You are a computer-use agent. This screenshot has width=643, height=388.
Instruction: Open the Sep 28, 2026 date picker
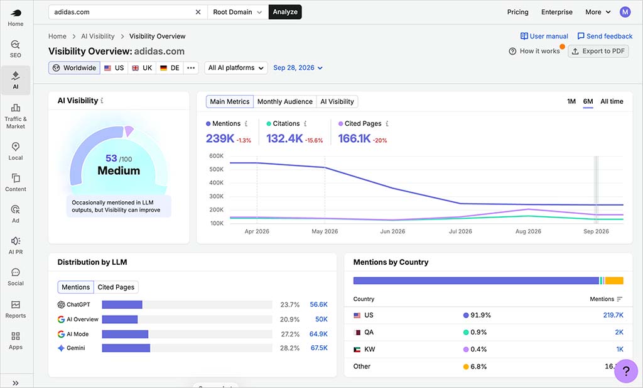point(298,68)
